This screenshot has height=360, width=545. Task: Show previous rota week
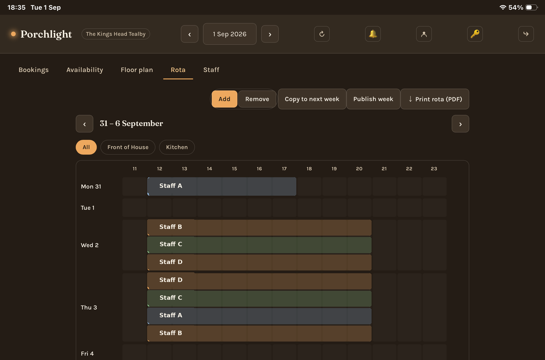click(84, 124)
